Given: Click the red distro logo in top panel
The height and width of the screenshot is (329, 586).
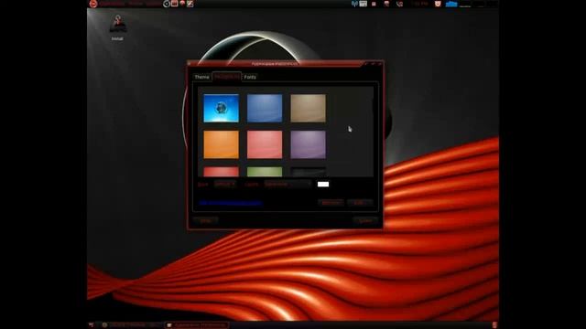Looking at the screenshot, I should pos(93,4).
